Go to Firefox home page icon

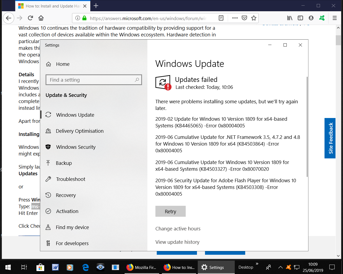click(41, 18)
